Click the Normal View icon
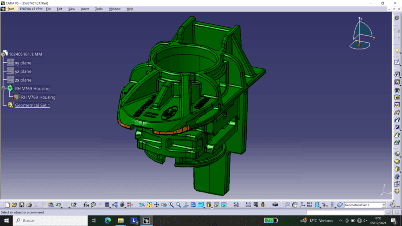402x226 pixels. pos(186,205)
